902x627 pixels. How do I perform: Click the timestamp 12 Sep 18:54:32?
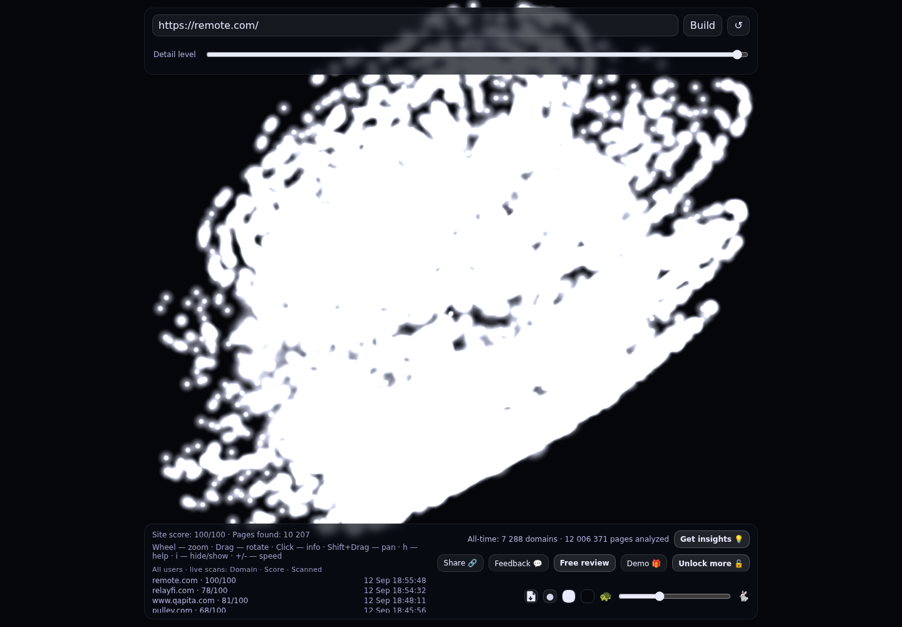pos(395,591)
